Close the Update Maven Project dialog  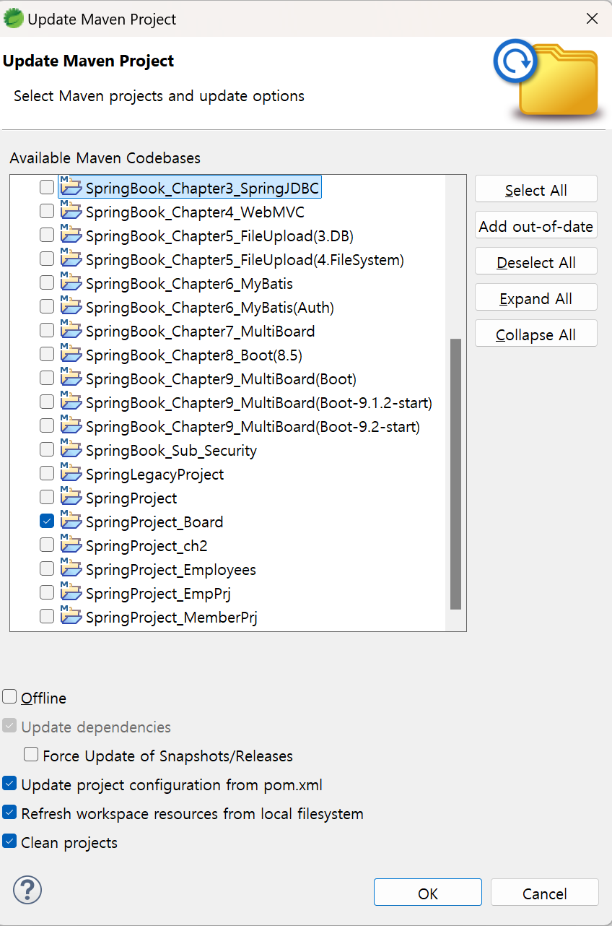coord(592,19)
